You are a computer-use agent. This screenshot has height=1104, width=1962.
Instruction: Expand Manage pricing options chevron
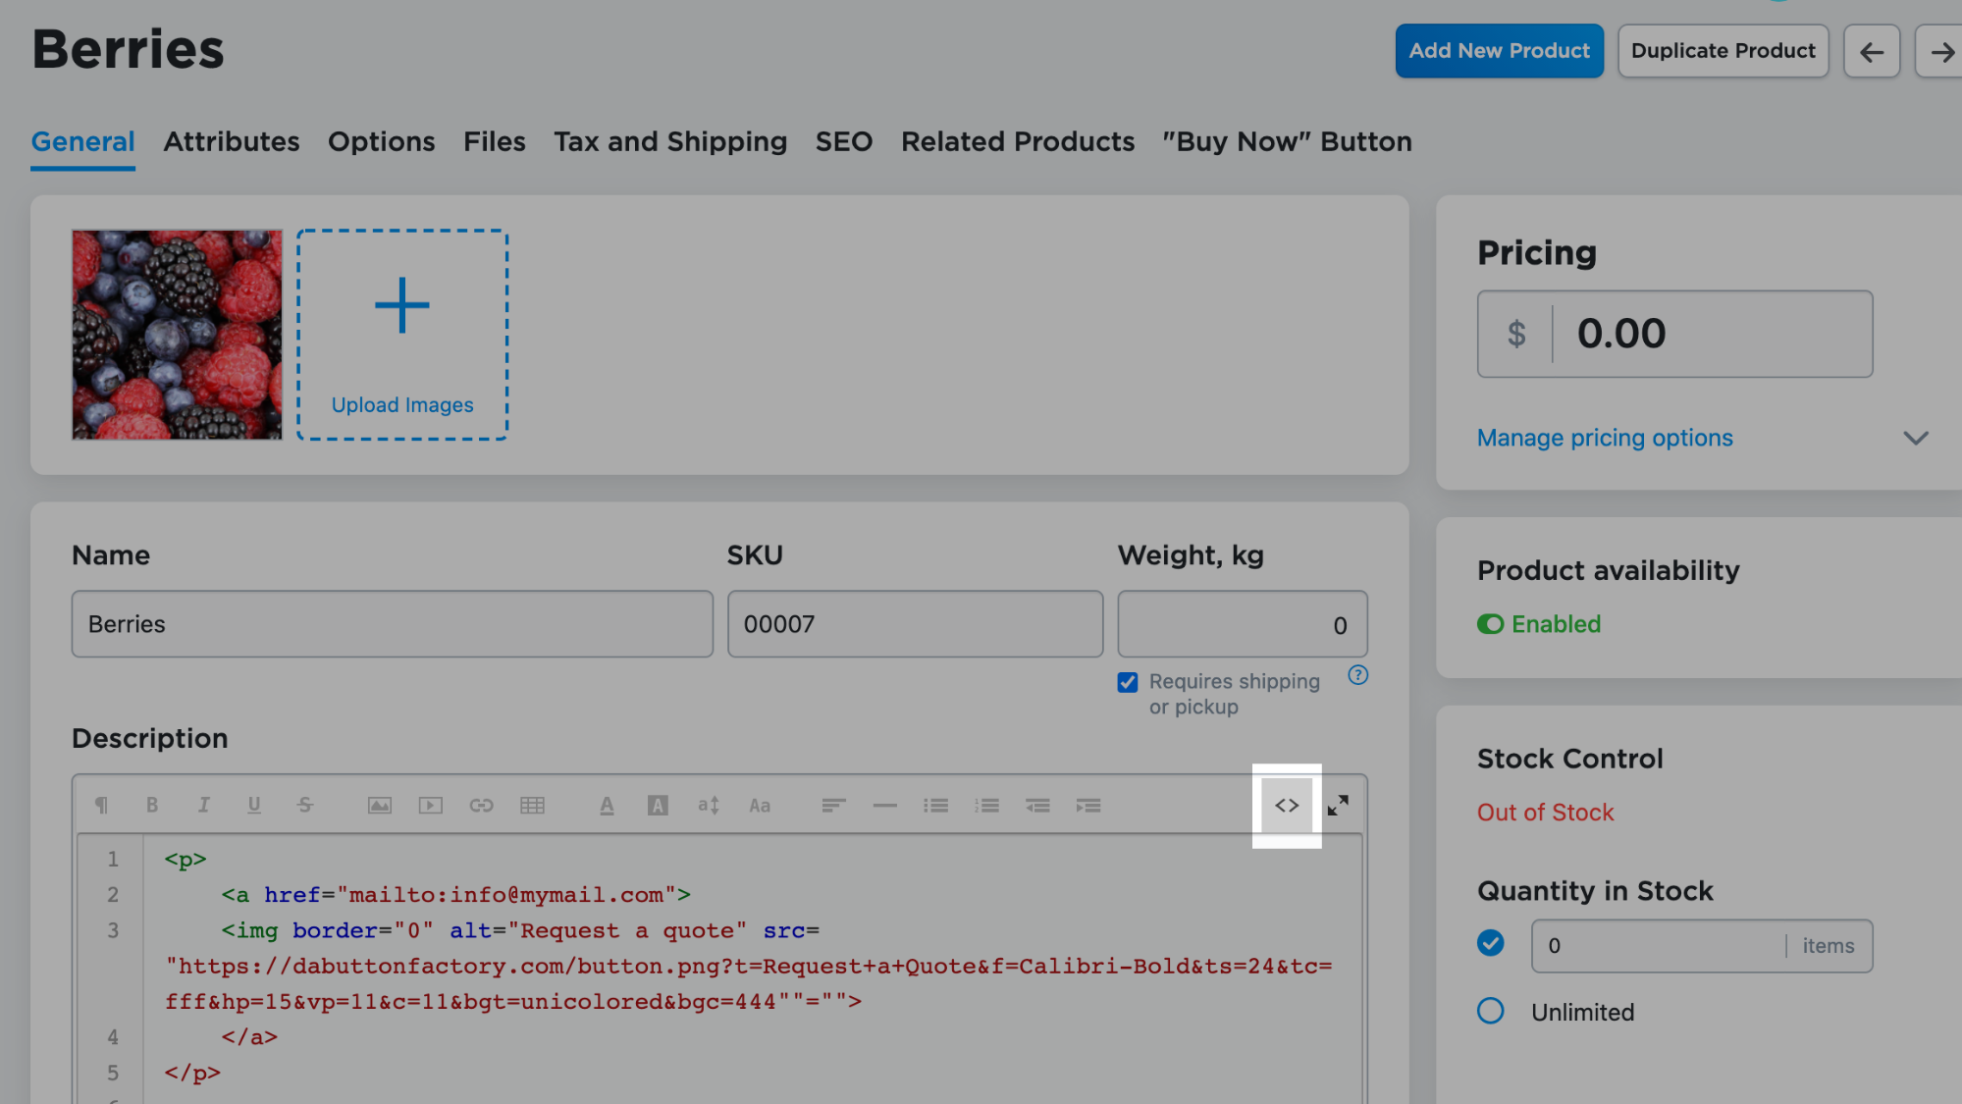coord(1915,438)
